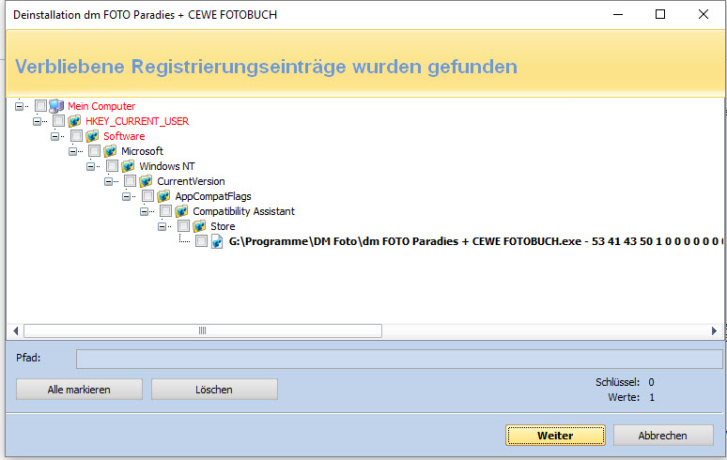Click the Windows NT registry folder icon
This screenshot has height=460, width=727.
tap(128, 166)
